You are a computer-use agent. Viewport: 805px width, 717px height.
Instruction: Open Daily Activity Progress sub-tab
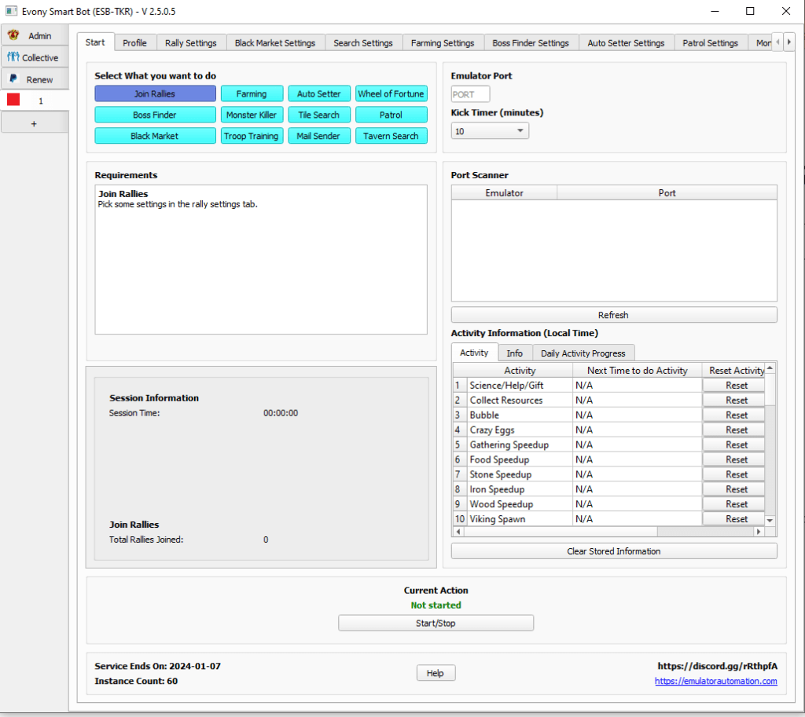pos(583,353)
